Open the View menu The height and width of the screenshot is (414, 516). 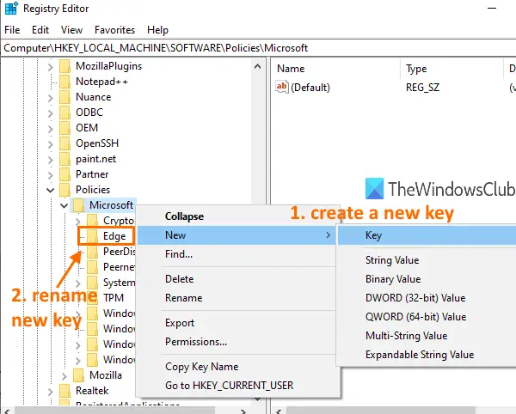coord(71,30)
